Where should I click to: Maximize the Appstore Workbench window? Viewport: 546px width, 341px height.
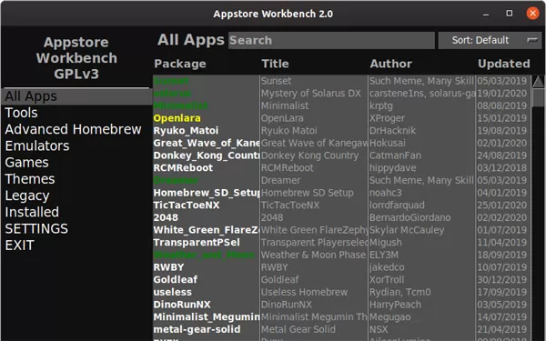509,14
